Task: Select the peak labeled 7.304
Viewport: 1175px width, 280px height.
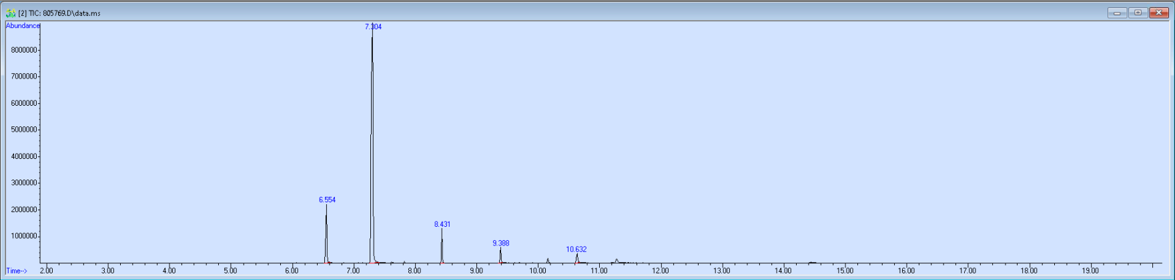Action: coord(373,27)
